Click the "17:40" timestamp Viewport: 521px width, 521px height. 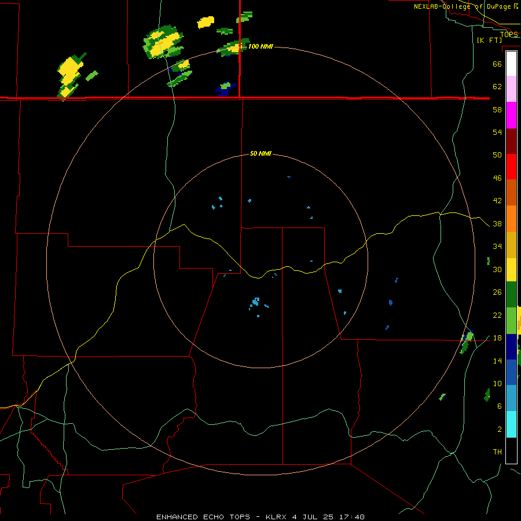[352, 517]
